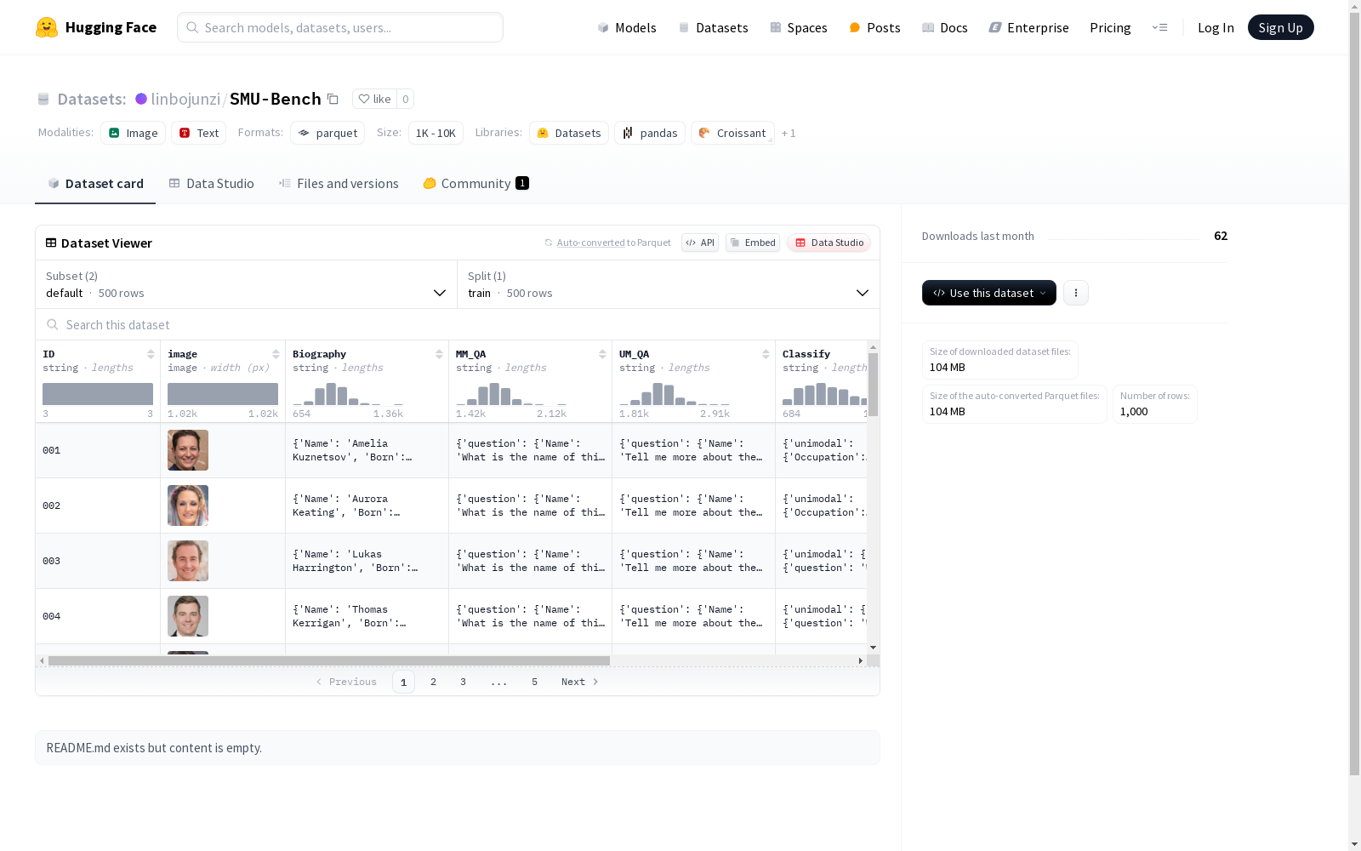The height and width of the screenshot is (851, 1361).
Task: Select the current page 1 button
Action: tap(404, 682)
